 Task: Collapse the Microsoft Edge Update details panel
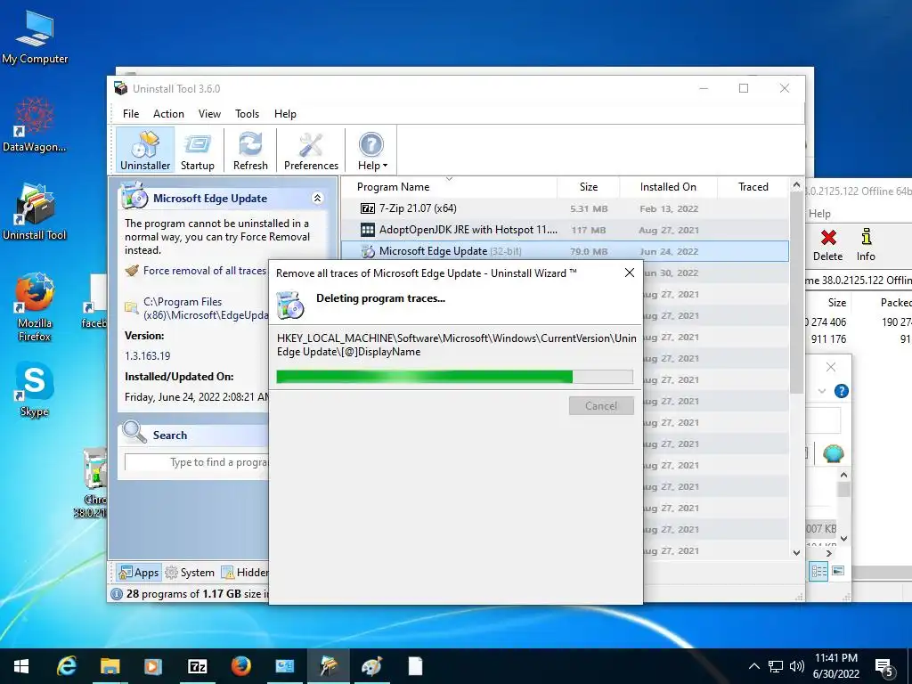pyautogui.click(x=318, y=199)
